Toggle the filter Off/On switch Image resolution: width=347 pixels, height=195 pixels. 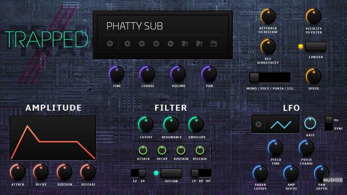click(x=171, y=173)
